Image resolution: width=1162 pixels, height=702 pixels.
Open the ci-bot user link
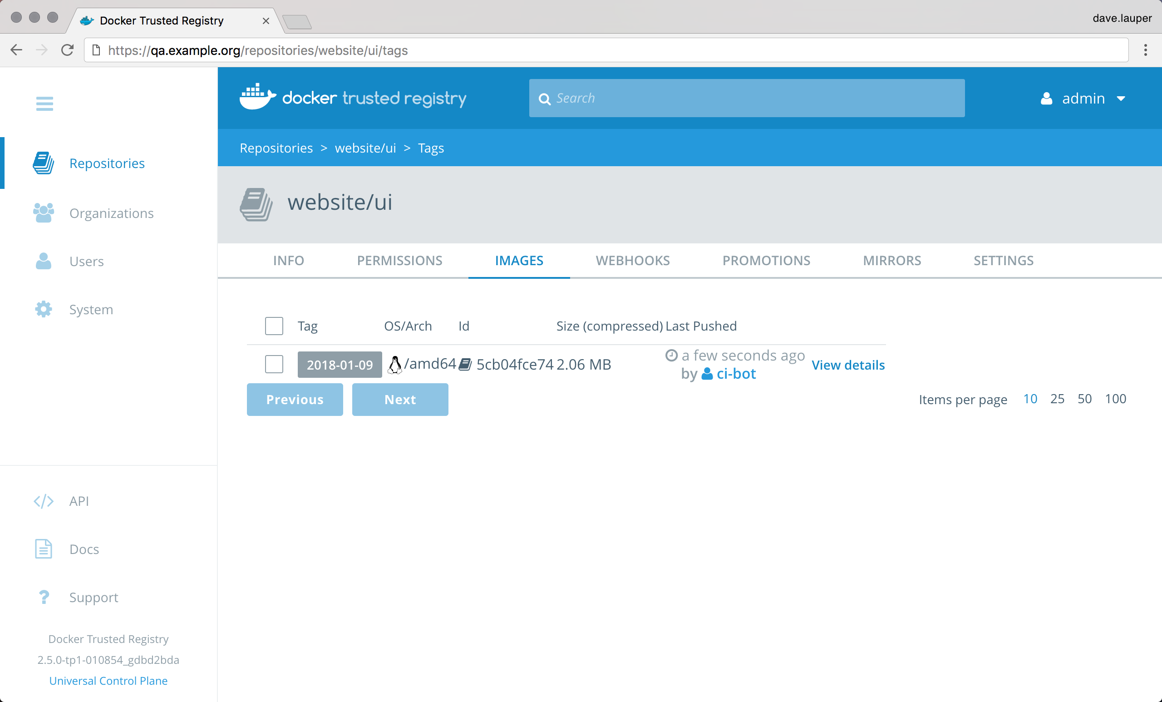(735, 374)
